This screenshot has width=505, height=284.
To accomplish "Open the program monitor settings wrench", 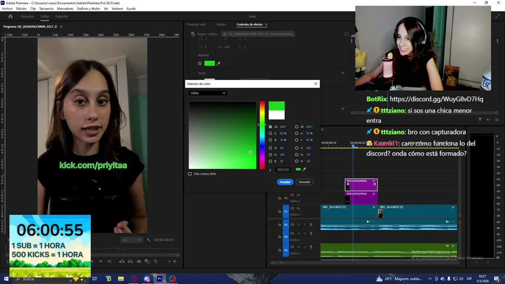I will pos(149,240).
